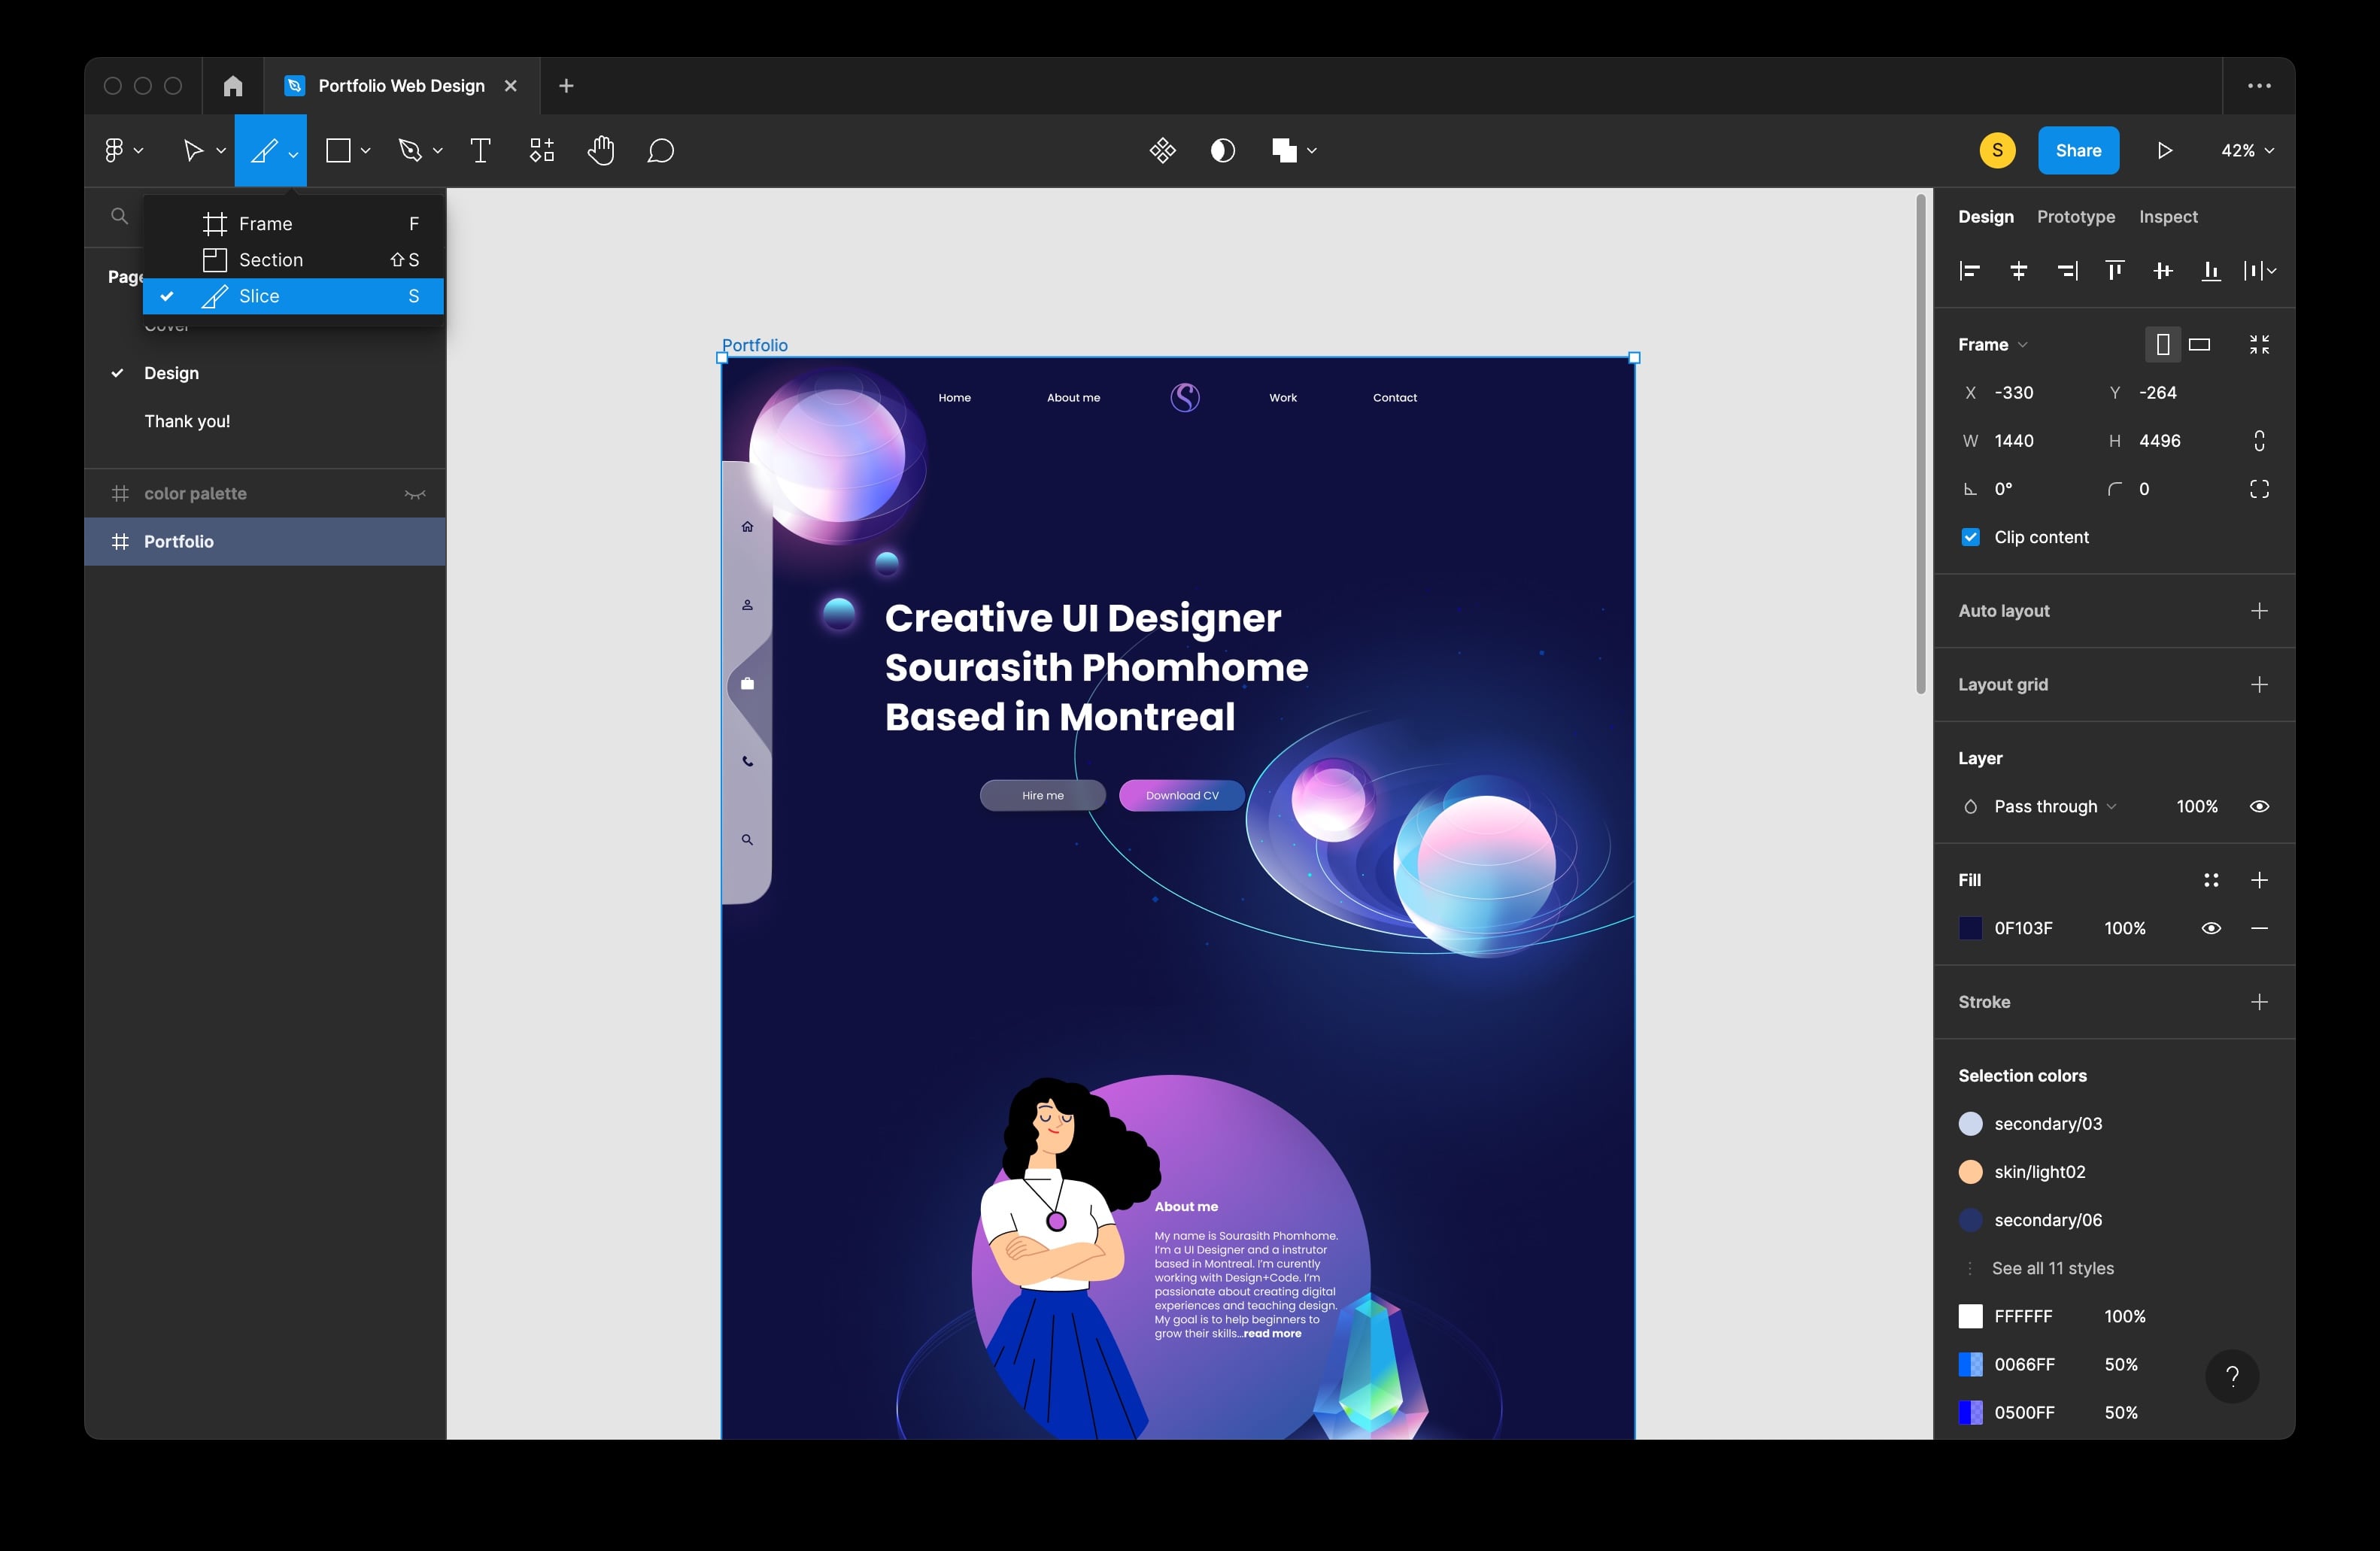
Task: Select the Portfolio layer
Action: coord(265,541)
